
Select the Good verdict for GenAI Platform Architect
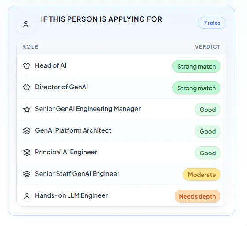point(208,131)
